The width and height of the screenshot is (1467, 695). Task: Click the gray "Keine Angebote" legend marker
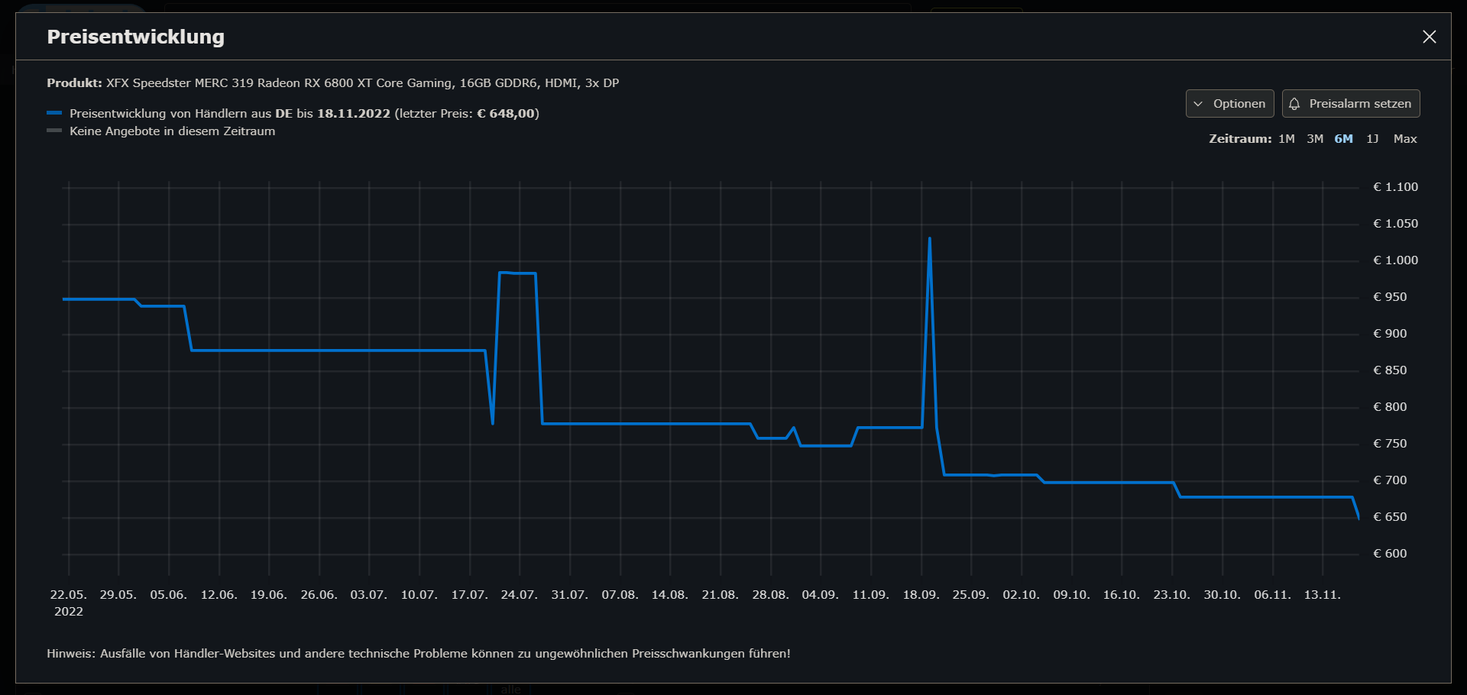click(54, 130)
